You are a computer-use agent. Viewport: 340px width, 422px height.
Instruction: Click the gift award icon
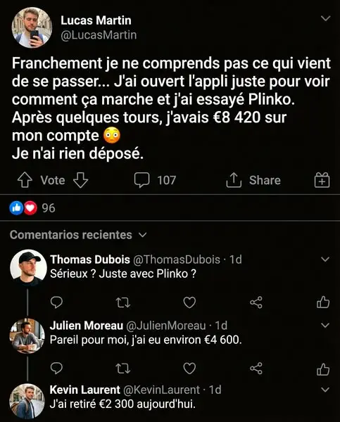point(322,180)
